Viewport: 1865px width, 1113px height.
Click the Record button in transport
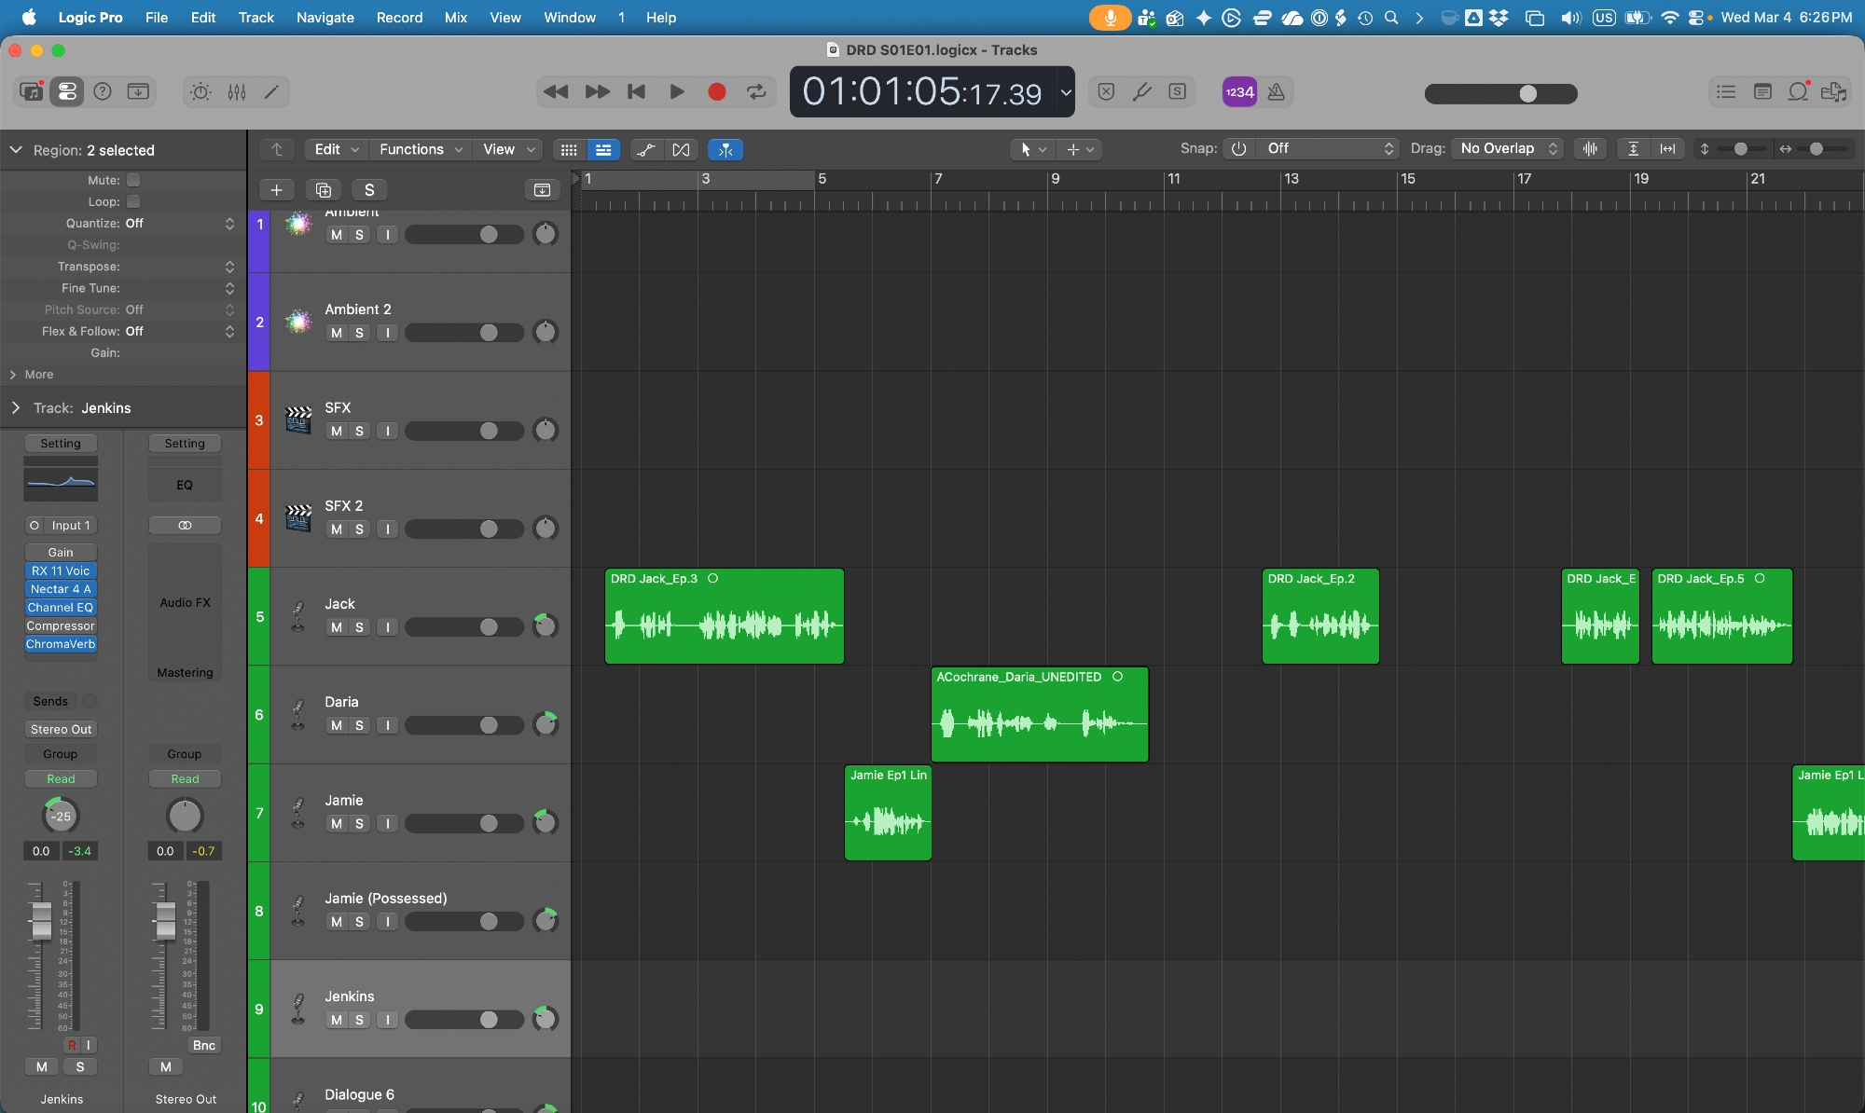[x=716, y=91]
